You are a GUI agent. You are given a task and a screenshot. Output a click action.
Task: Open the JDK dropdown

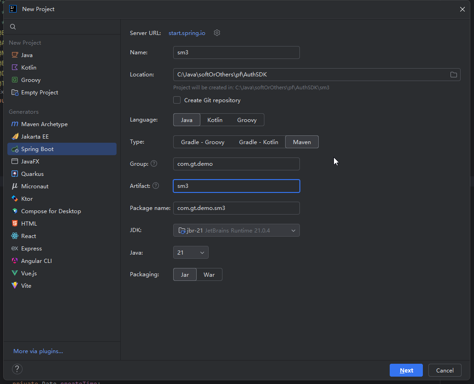tap(236, 230)
